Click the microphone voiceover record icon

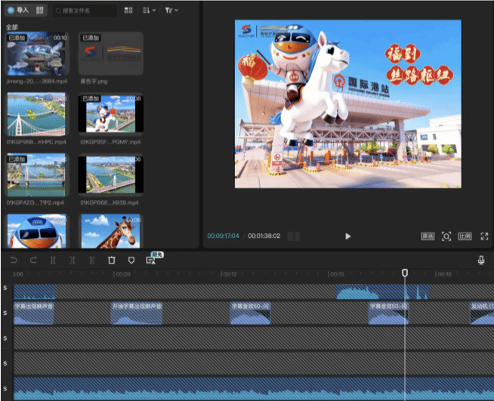coord(481,260)
